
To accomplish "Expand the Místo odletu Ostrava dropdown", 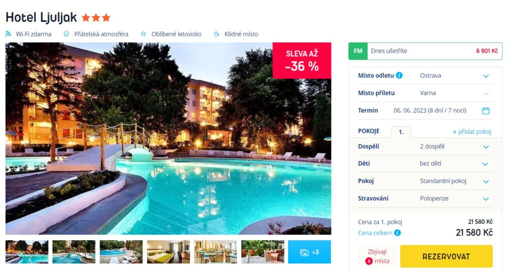I will coord(425,76).
